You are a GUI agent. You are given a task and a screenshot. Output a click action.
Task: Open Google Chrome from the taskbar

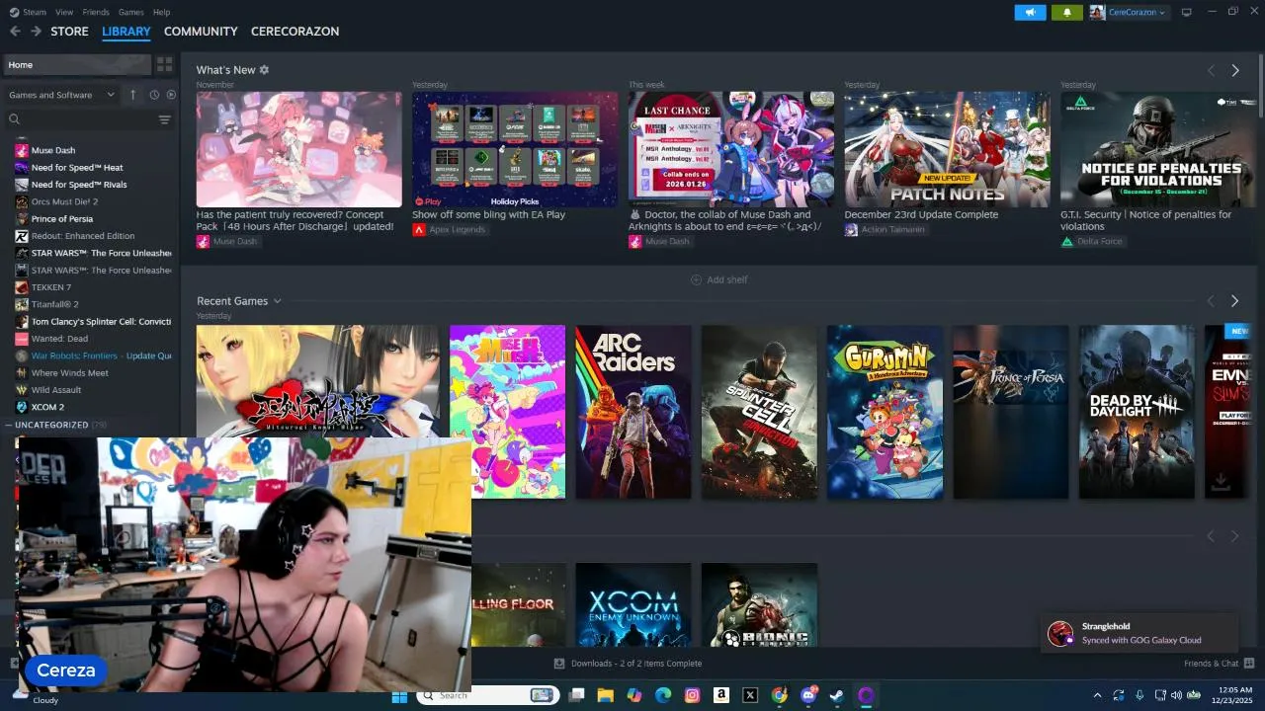(x=779, y=695)
